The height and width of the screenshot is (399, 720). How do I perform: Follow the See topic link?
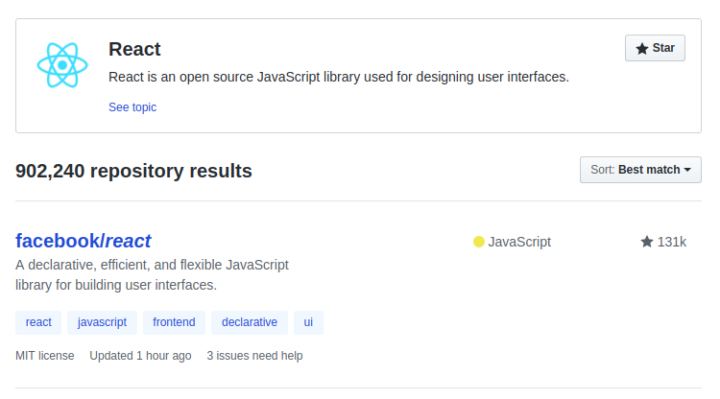click(132, 107)
